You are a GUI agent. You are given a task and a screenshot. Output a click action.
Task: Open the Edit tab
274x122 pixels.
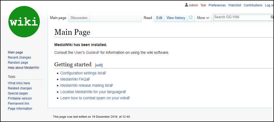click(159, 18)
